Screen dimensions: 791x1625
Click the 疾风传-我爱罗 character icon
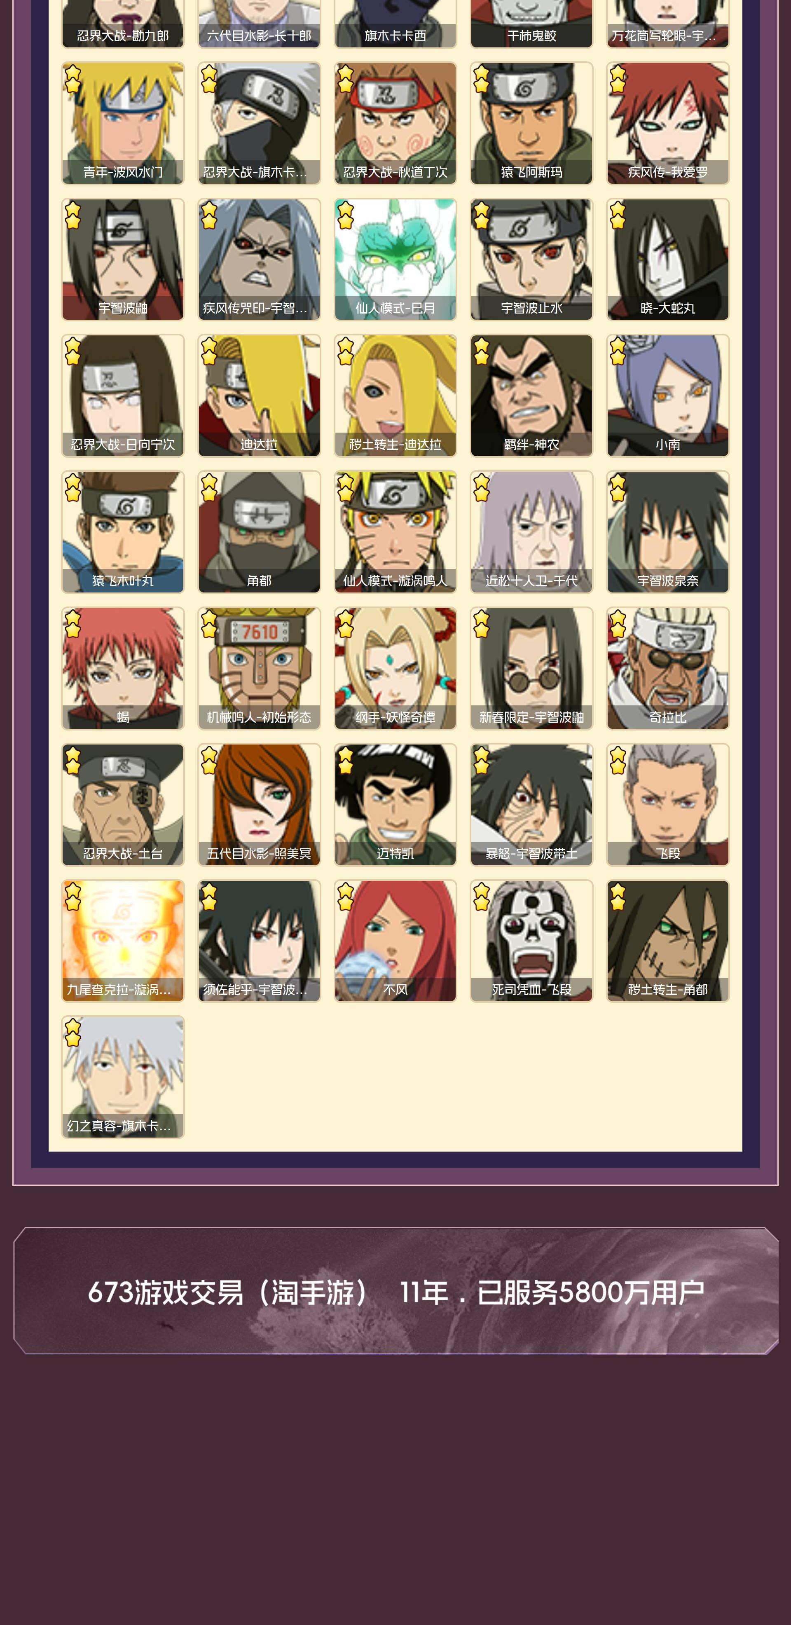[x=667, y=123]
